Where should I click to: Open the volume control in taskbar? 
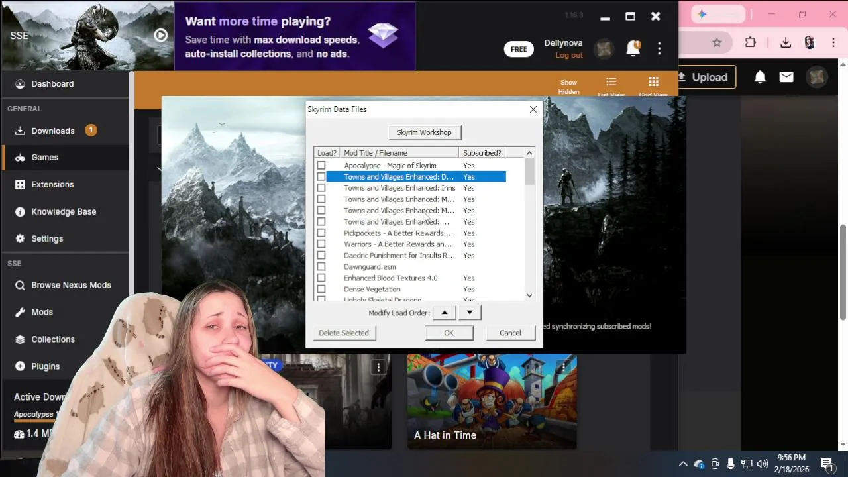coord(763,464)
